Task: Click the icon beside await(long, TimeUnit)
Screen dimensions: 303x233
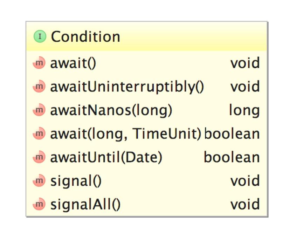Action: (x=39, y=134)
